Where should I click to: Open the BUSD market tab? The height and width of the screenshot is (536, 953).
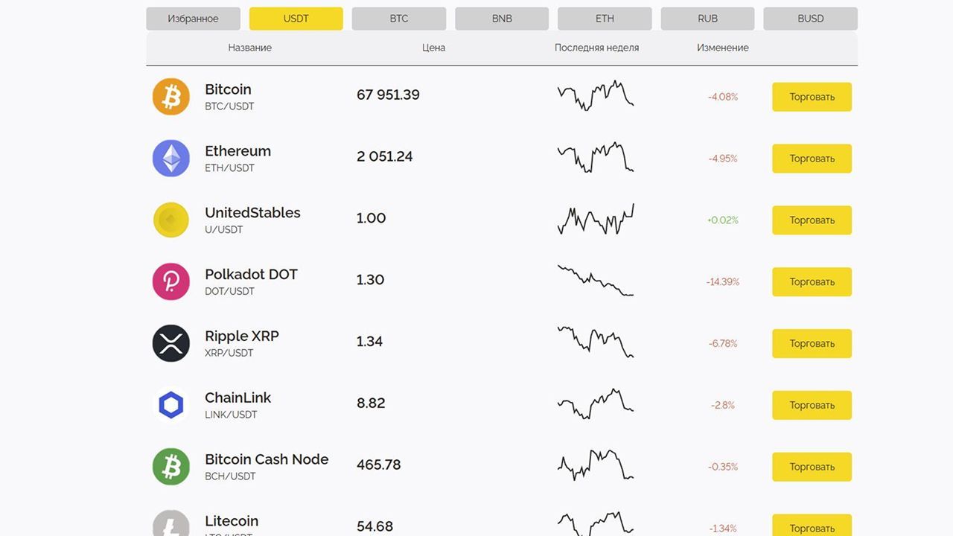tap(810, 19)
